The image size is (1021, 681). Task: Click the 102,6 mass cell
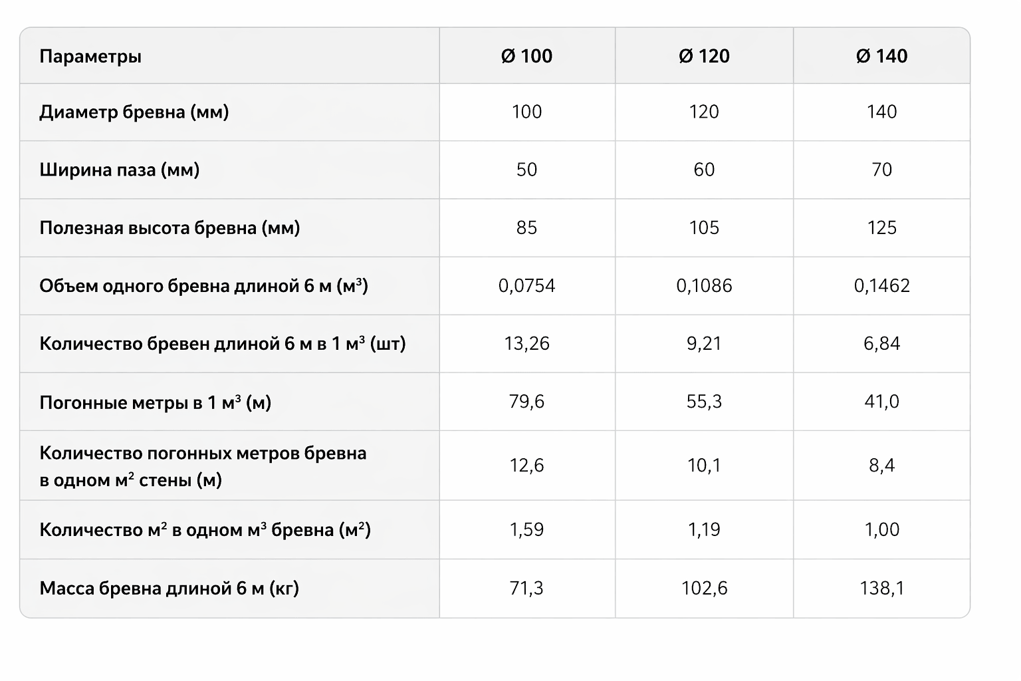704,589
